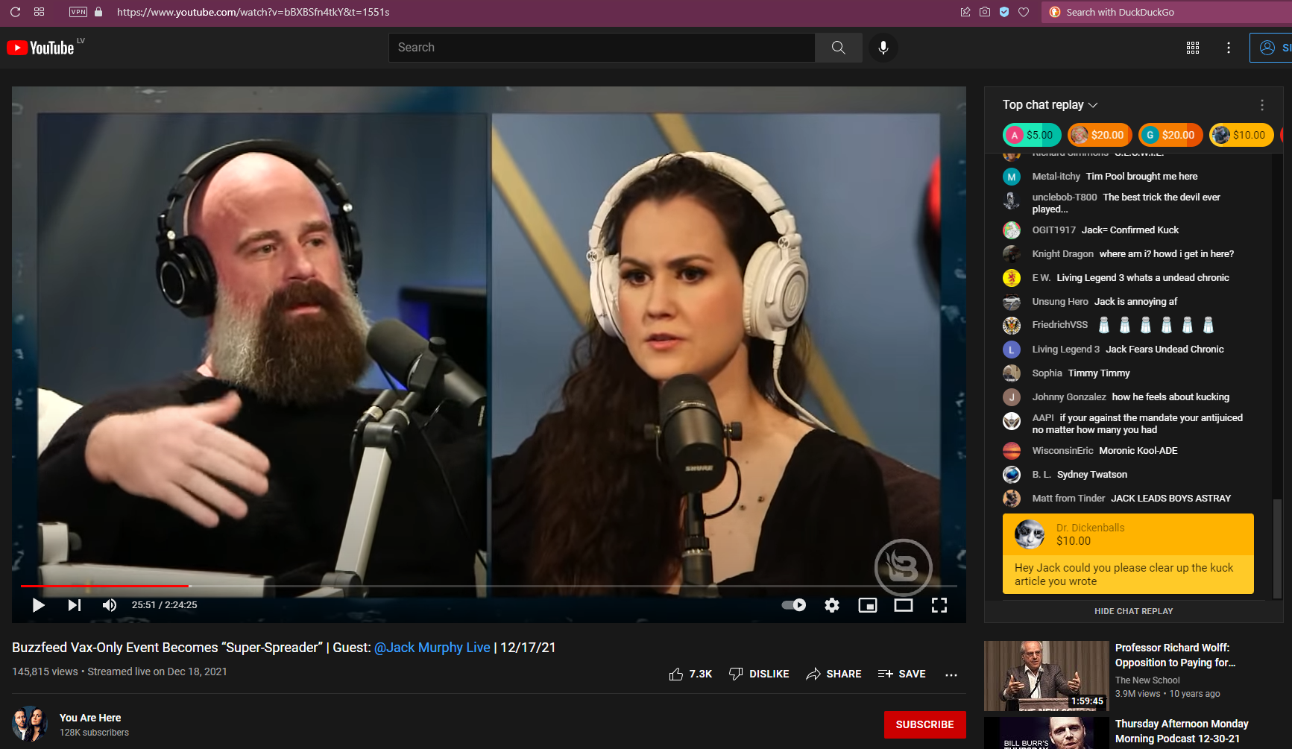Click the magnifier search button
Viewport: 1292px width, 749px height.
click(839, 48)
